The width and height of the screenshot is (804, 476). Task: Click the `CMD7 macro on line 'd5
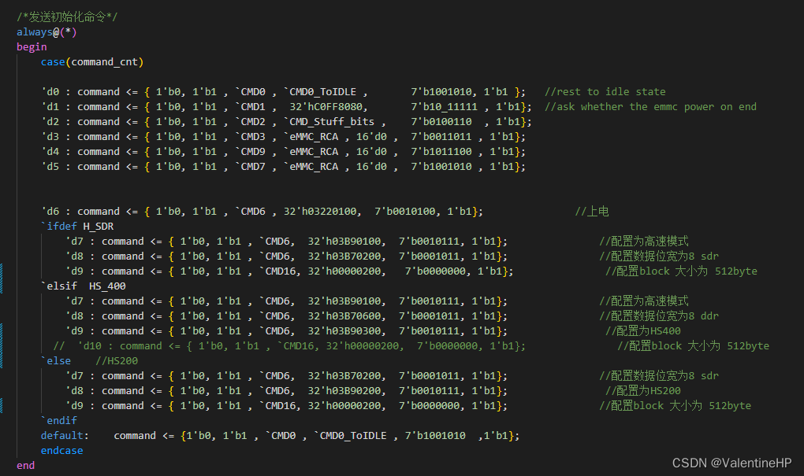click(x=250, y=167)
